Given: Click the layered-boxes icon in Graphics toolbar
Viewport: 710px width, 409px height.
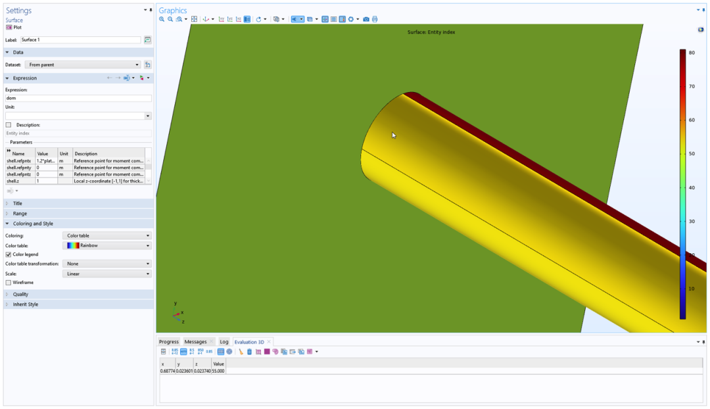Looking at the screenshot, I should (276, 19).
